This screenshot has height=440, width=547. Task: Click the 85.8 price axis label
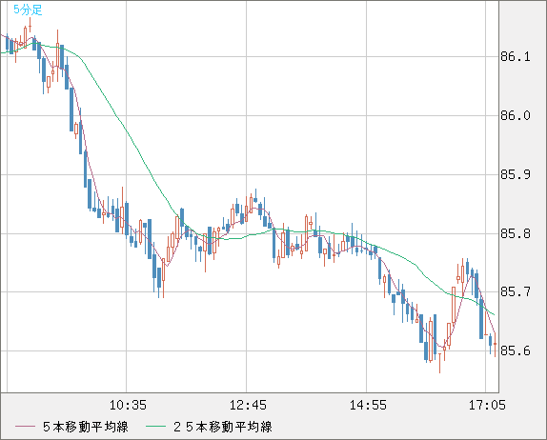click(516, 233)
